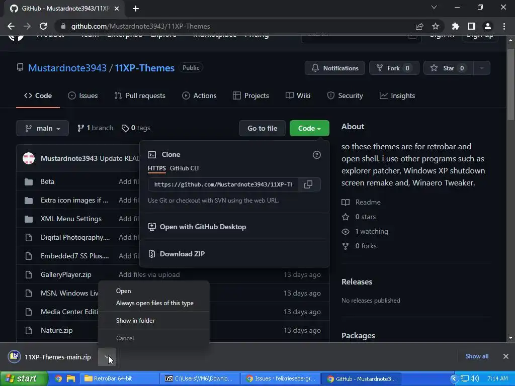Open clone help question mark
The image size is (515, 386).
pos(317,155)
